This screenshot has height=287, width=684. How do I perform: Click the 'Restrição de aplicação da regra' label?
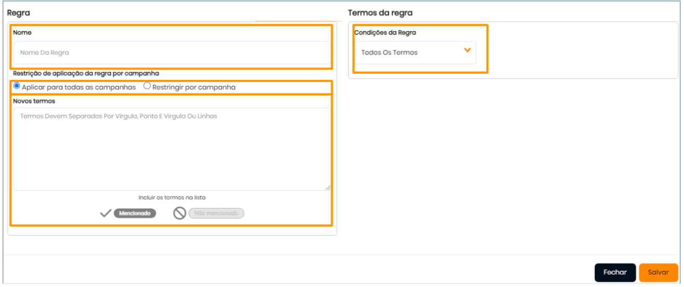click(x=86, y=73)
